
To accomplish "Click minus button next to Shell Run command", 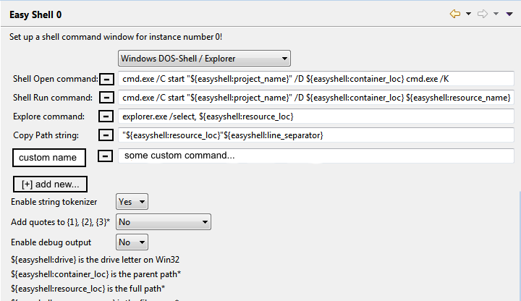I will (106, 98).
